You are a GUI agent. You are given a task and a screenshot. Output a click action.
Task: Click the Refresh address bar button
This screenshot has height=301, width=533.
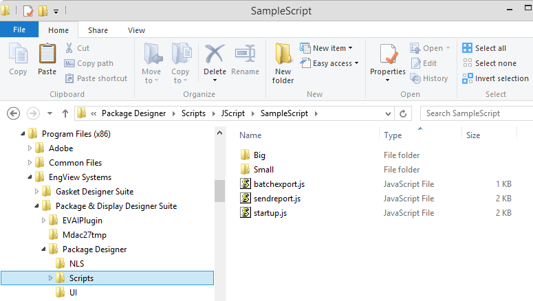point(403,113)
